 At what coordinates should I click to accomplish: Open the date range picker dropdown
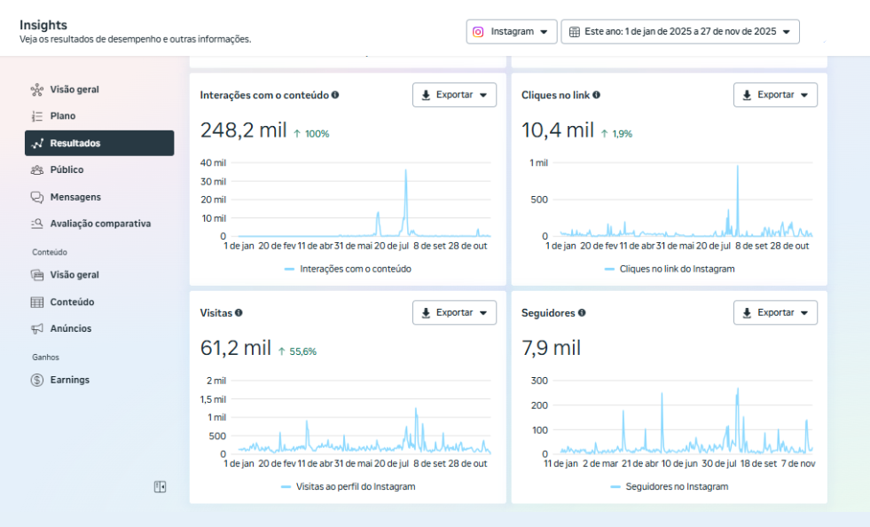tap(679, 32)
